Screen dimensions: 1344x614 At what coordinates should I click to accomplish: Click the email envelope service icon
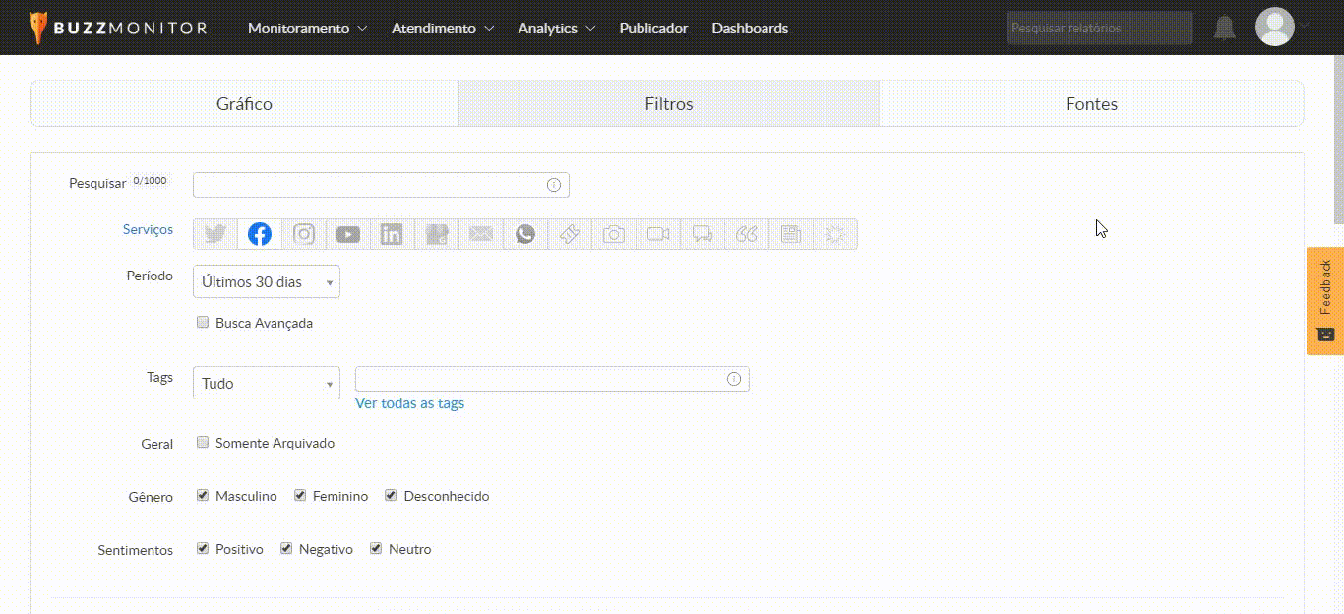click(481, 234)
